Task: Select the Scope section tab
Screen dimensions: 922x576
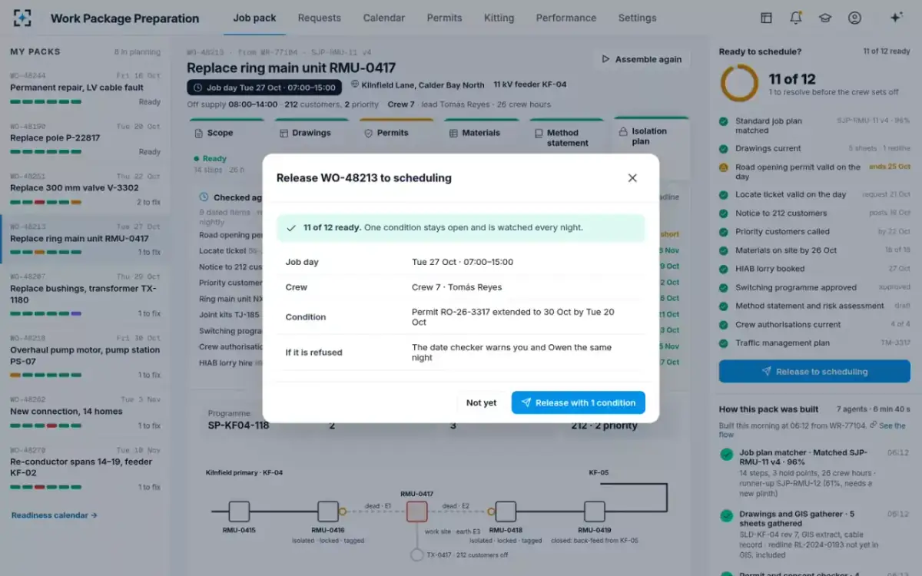Action: 227,133
